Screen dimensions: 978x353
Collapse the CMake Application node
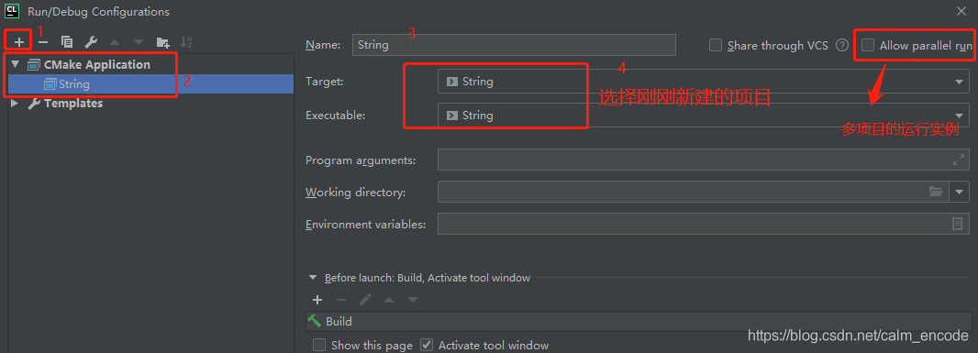pyautogui.click(x=15, y=64)
